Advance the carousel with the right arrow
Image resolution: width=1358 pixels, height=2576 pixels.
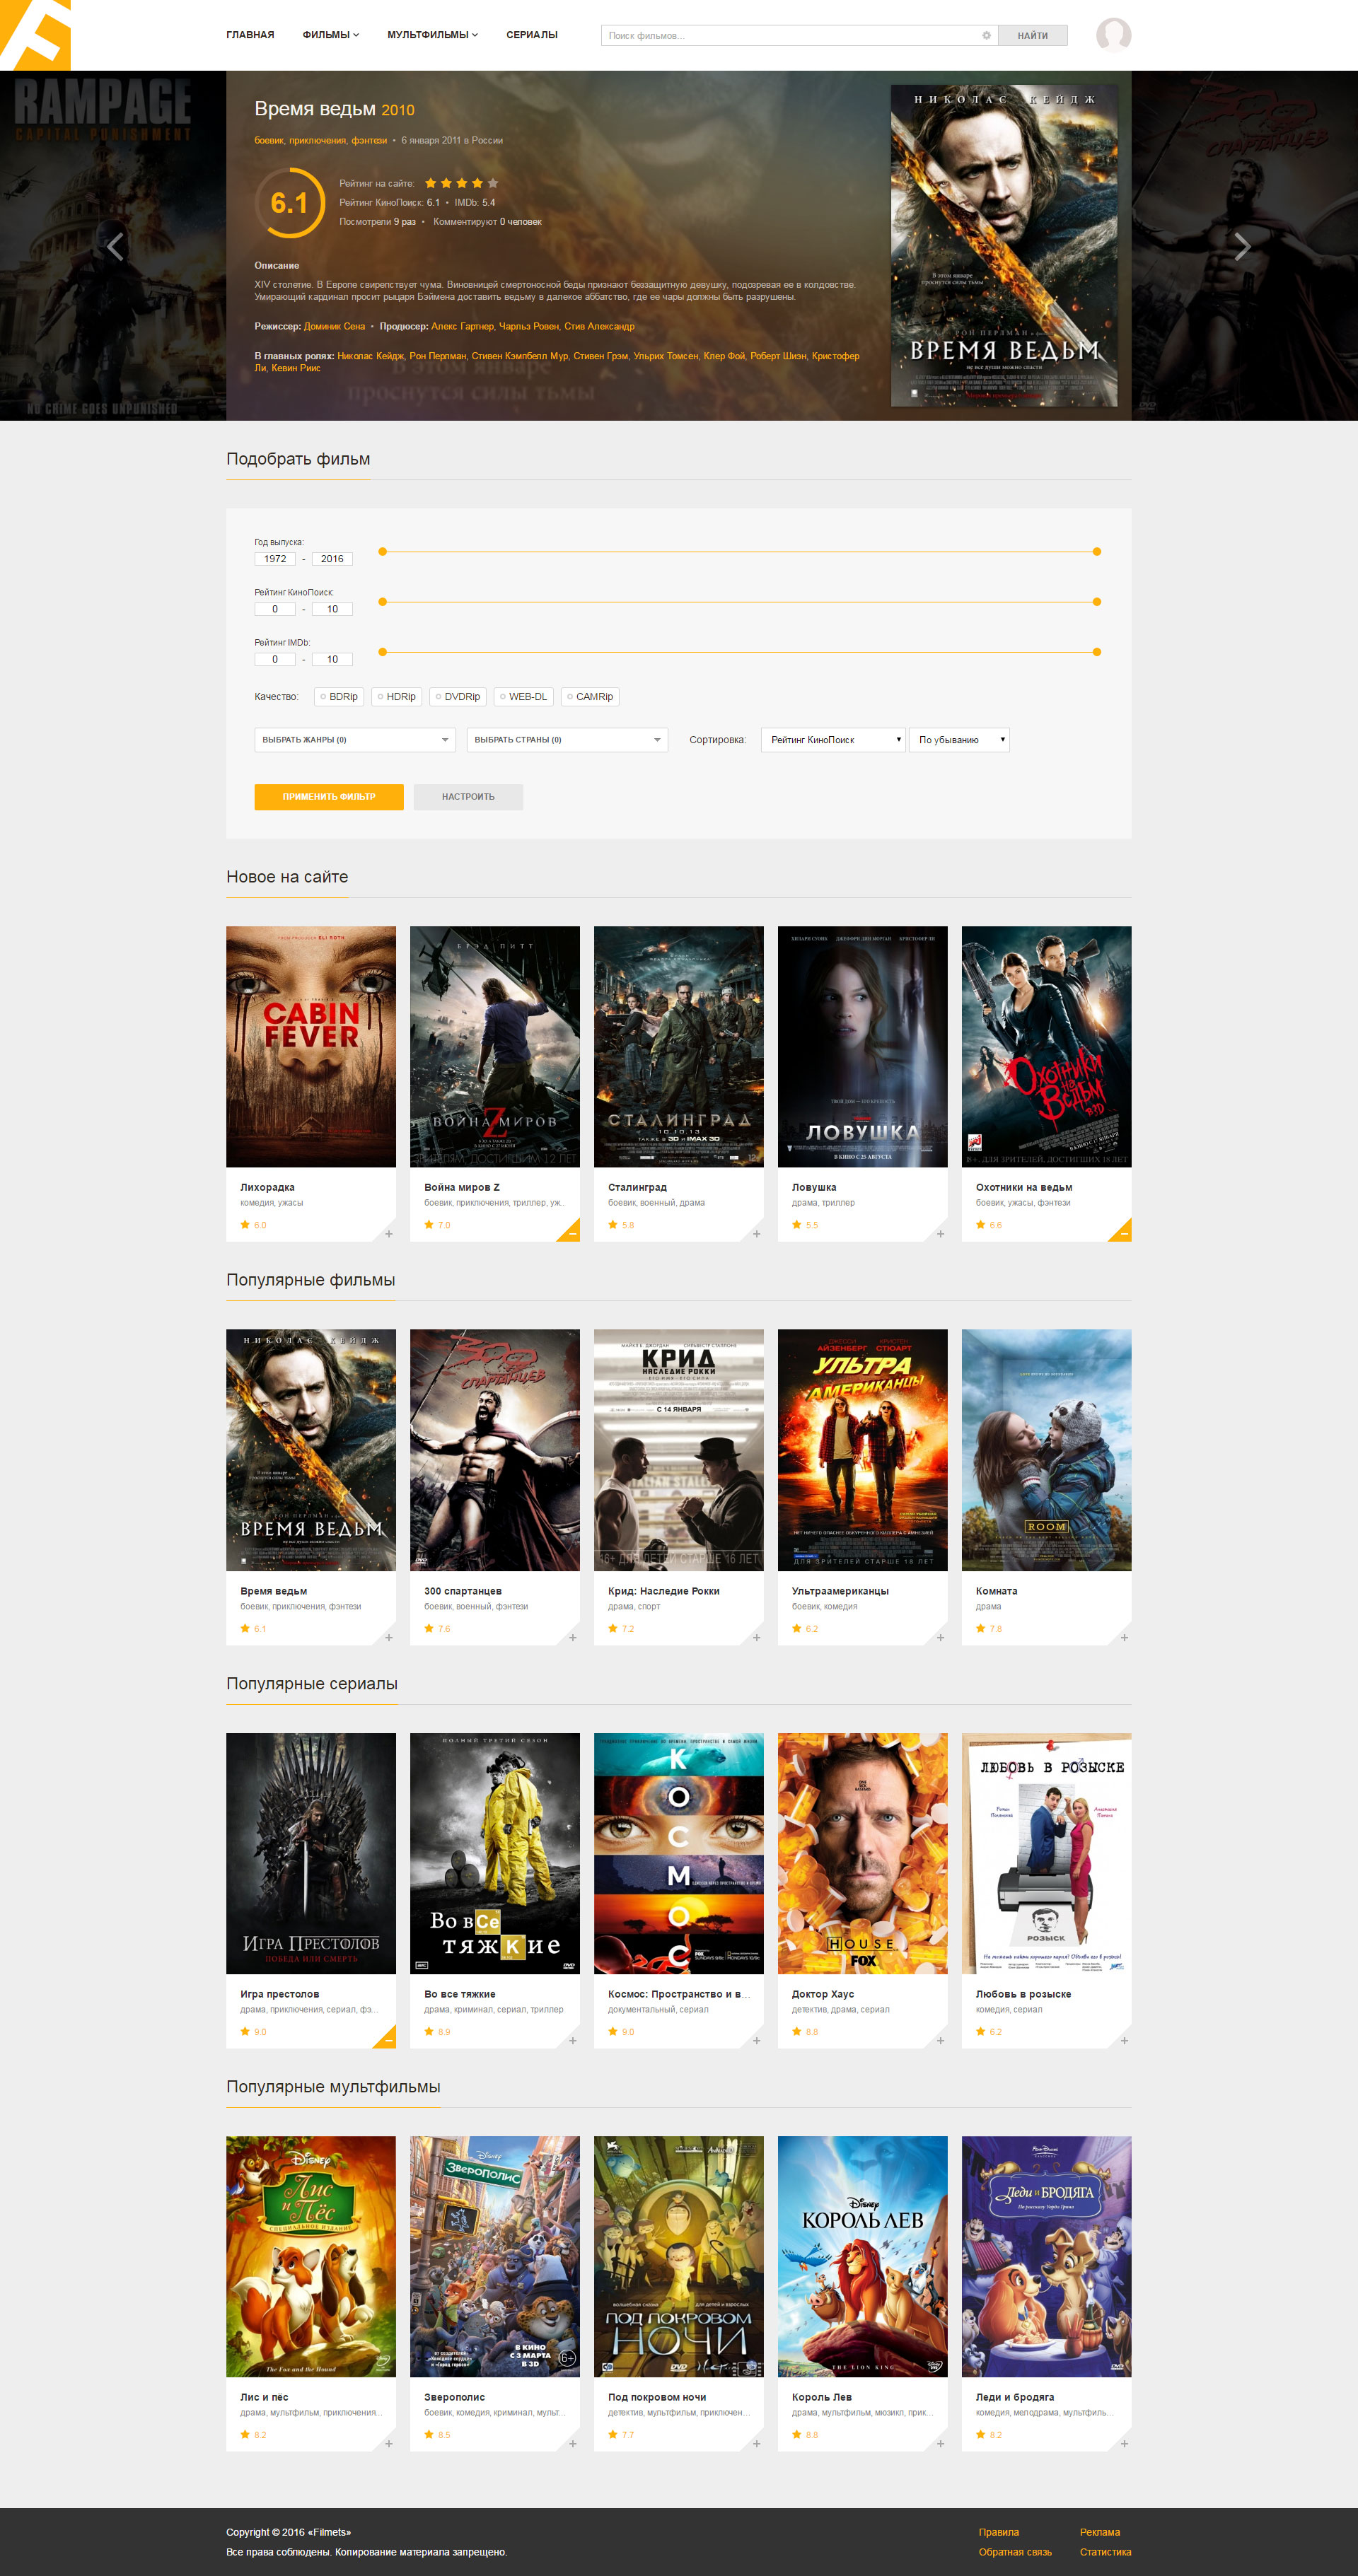1242,246
